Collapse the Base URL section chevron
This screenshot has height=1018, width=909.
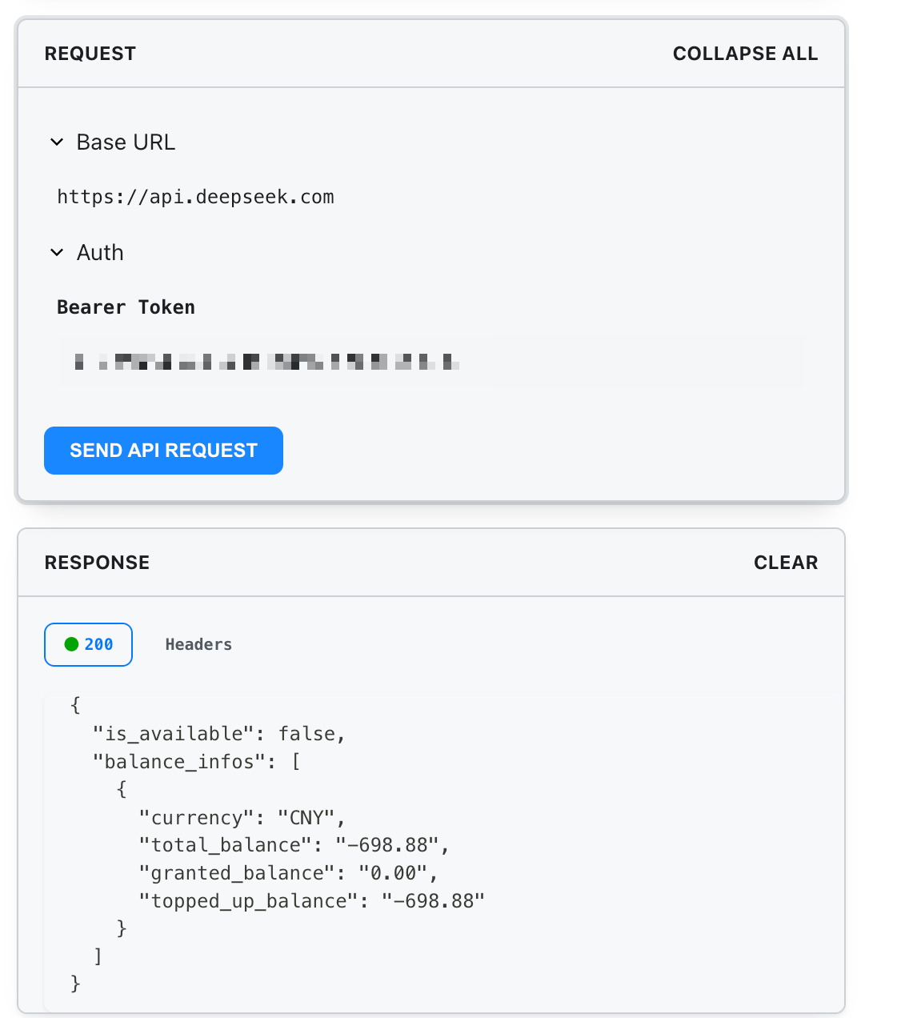[x=57, y=142]
